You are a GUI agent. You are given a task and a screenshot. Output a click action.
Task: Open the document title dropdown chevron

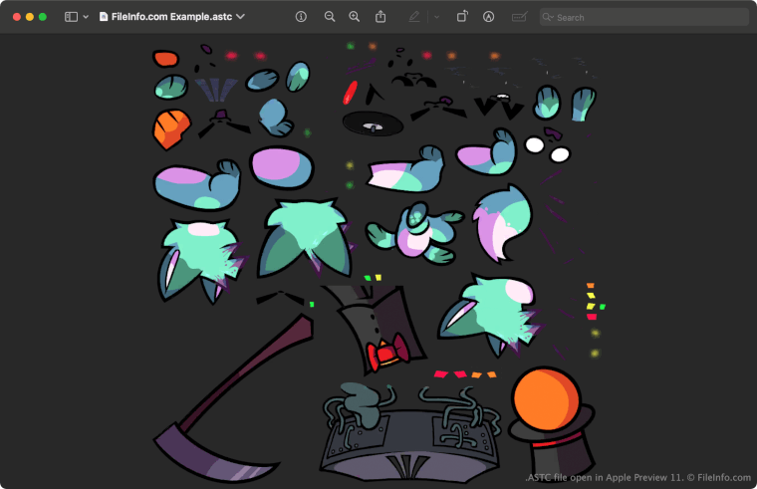[240, 16]
